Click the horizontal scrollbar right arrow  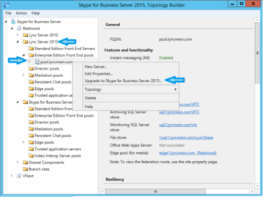tap(252, 191)
